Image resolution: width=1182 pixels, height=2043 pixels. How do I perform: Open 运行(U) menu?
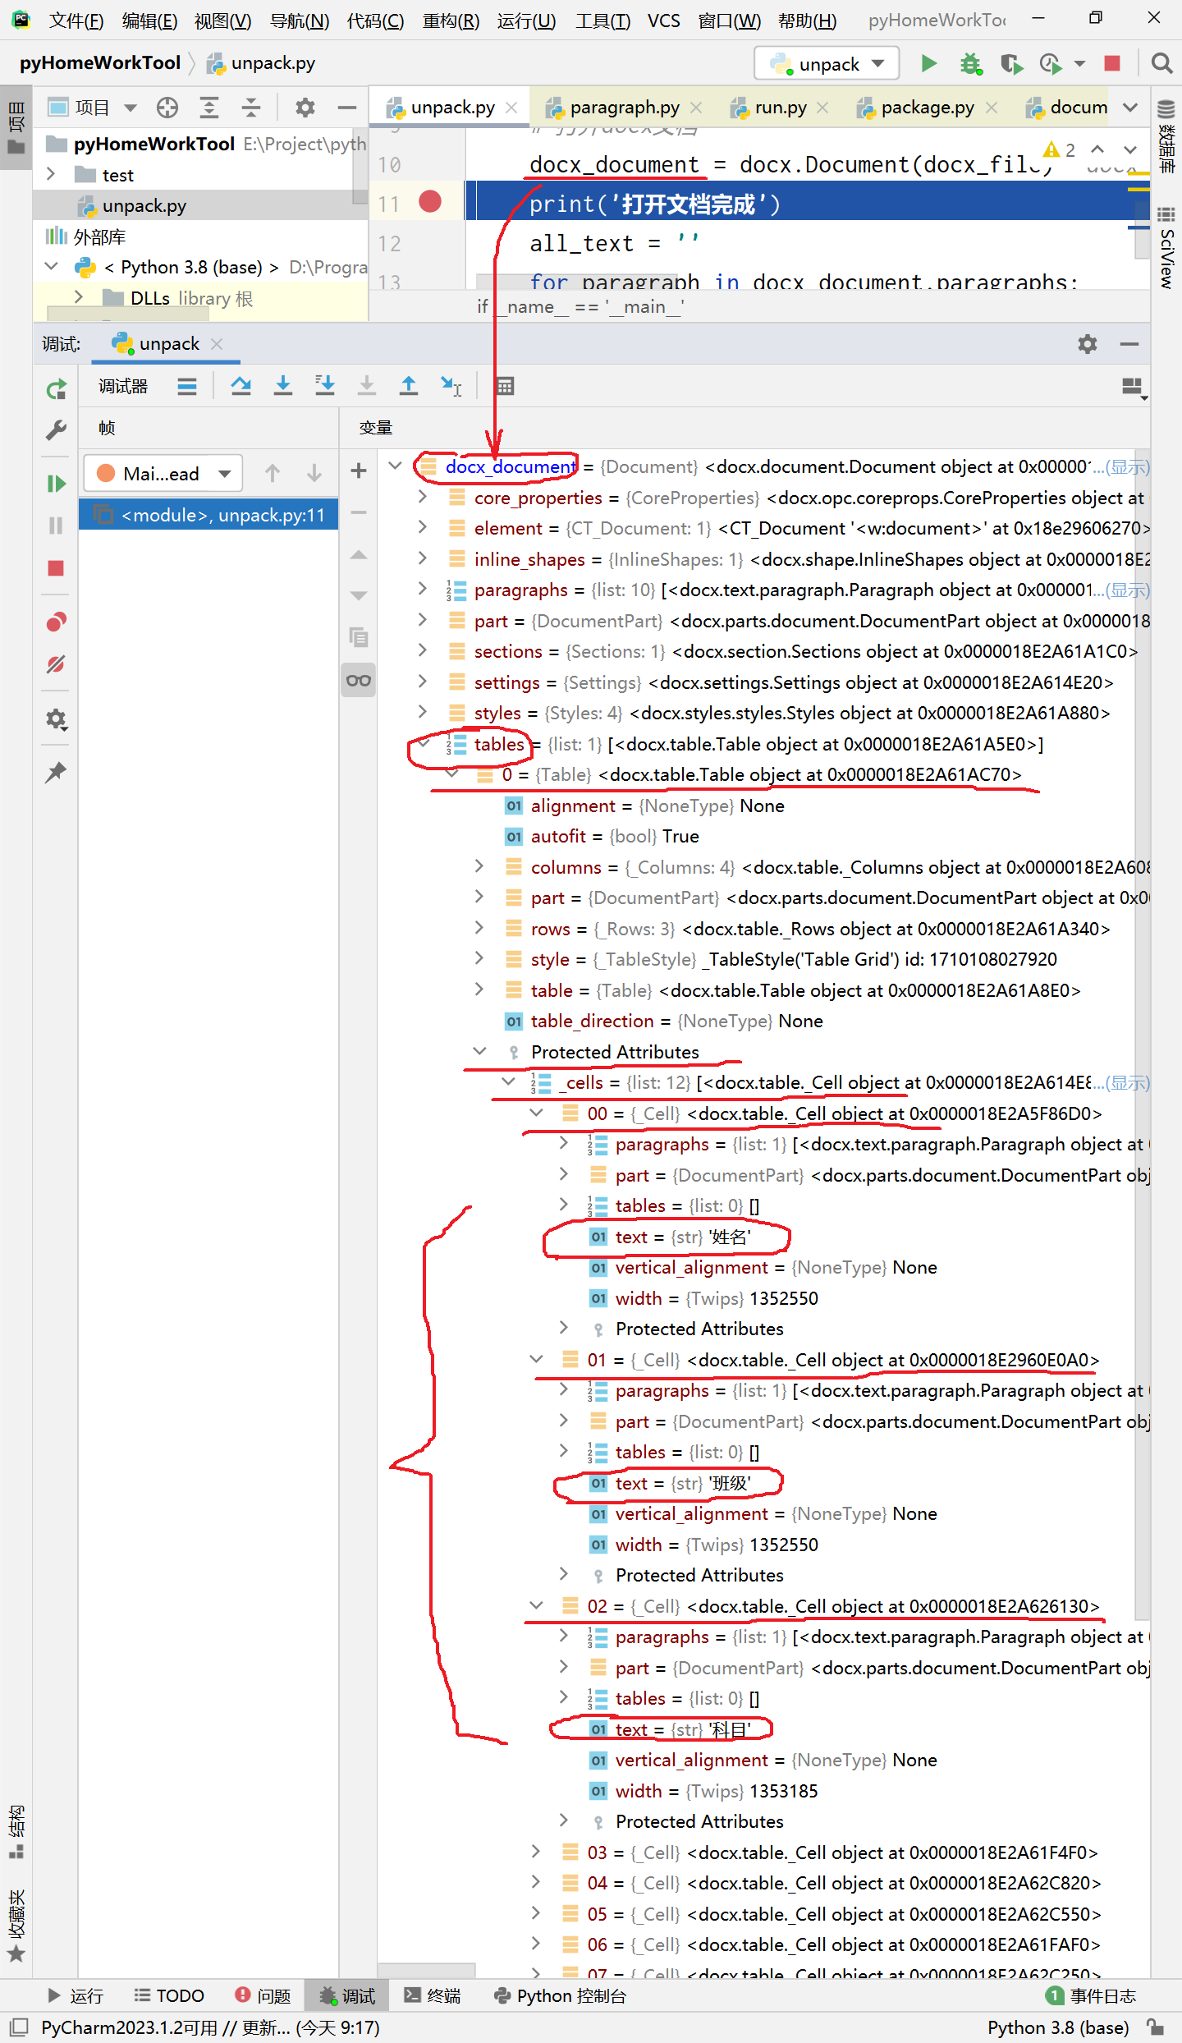(x=526, y=21)
